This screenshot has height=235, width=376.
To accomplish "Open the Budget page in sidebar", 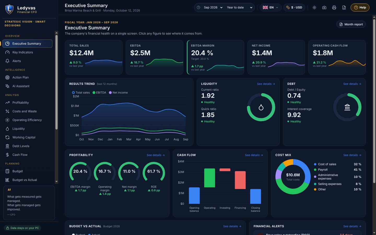I will [27, 171].
